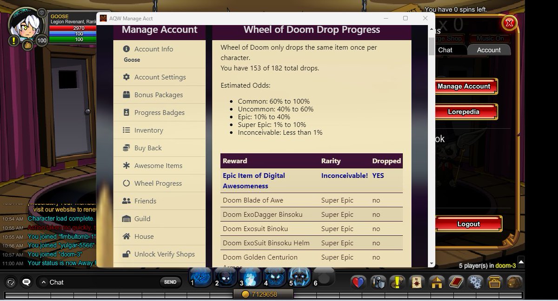Click the badge icon beside Progress Badges
This screenshot has height=301, width=558.
pos(126,112)
